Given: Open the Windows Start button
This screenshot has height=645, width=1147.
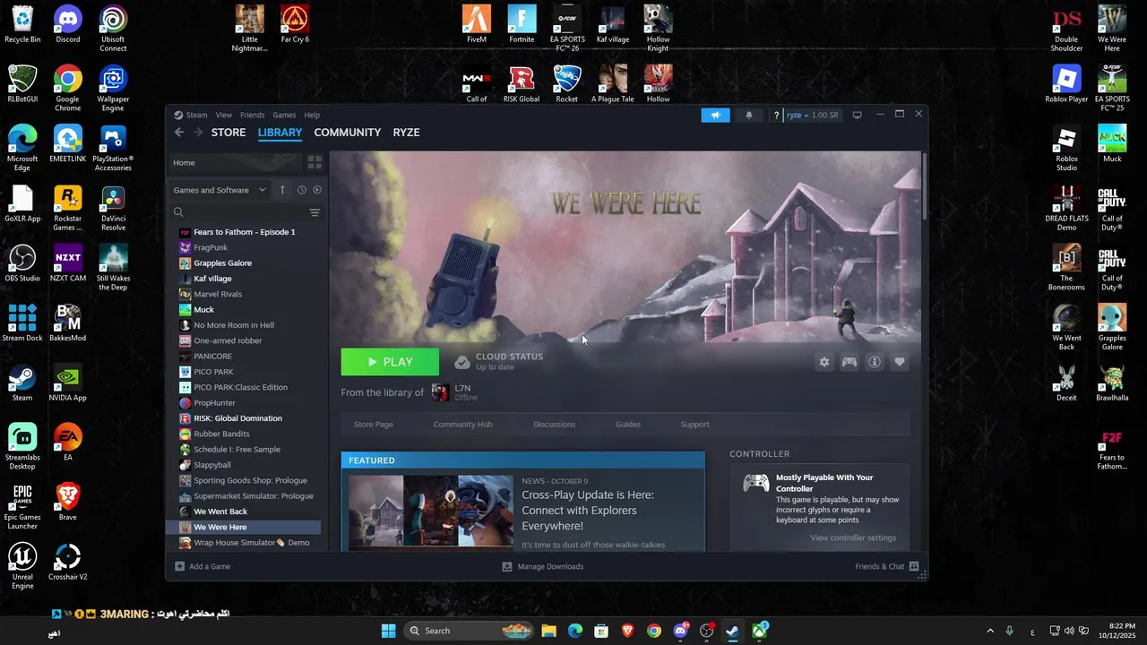Looking at the screenshot, I should click(x=388, y=631).
